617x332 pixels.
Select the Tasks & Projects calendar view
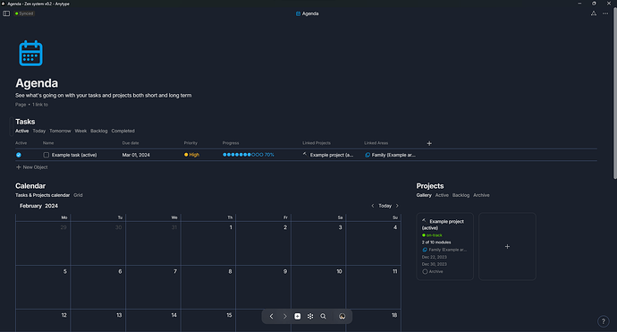(x=43, y=195)
